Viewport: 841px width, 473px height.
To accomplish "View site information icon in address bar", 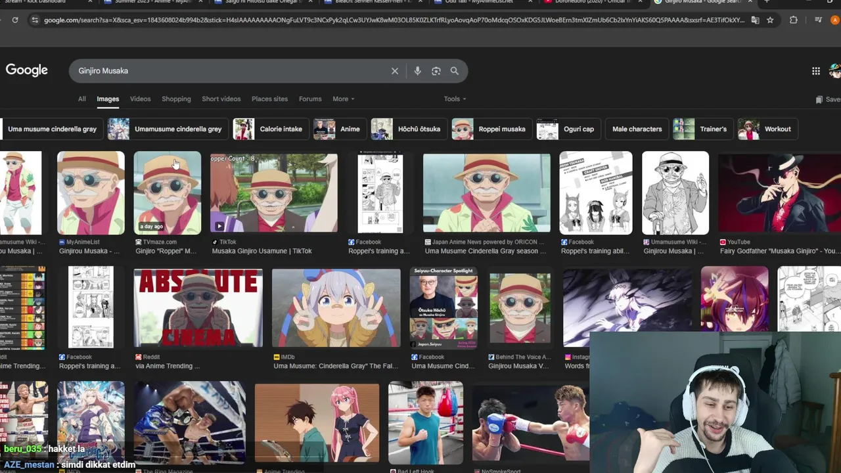I will pos(35,20).
